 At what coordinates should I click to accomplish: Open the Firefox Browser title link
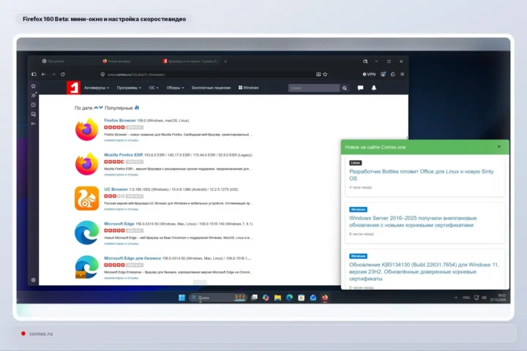point(120,120)
